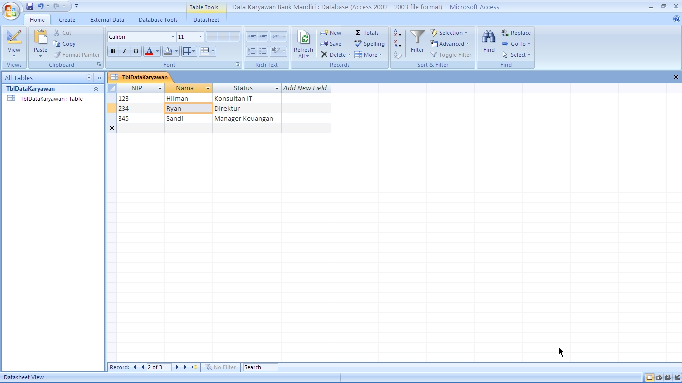The height and width of the screenshot is (383, 682).
Task: Open the font color swatch picker
Action: (x=157, y=51)
